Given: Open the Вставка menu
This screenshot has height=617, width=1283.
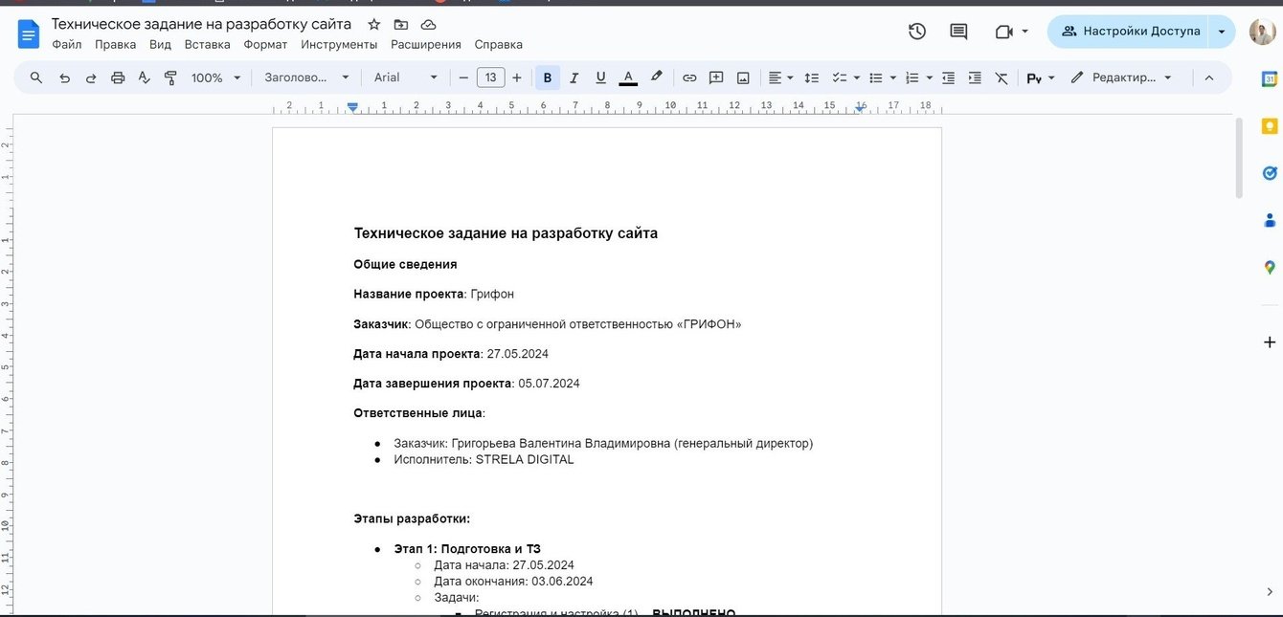Looking at the screenshot, I should tap(207, 44).
